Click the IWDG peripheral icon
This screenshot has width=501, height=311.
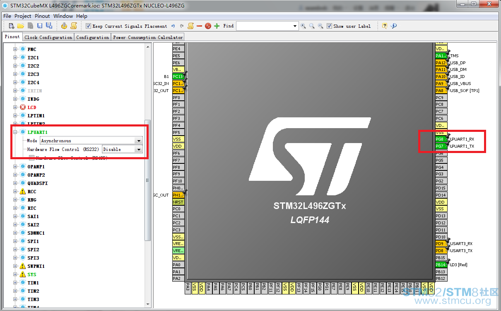[x=23, y=99]
